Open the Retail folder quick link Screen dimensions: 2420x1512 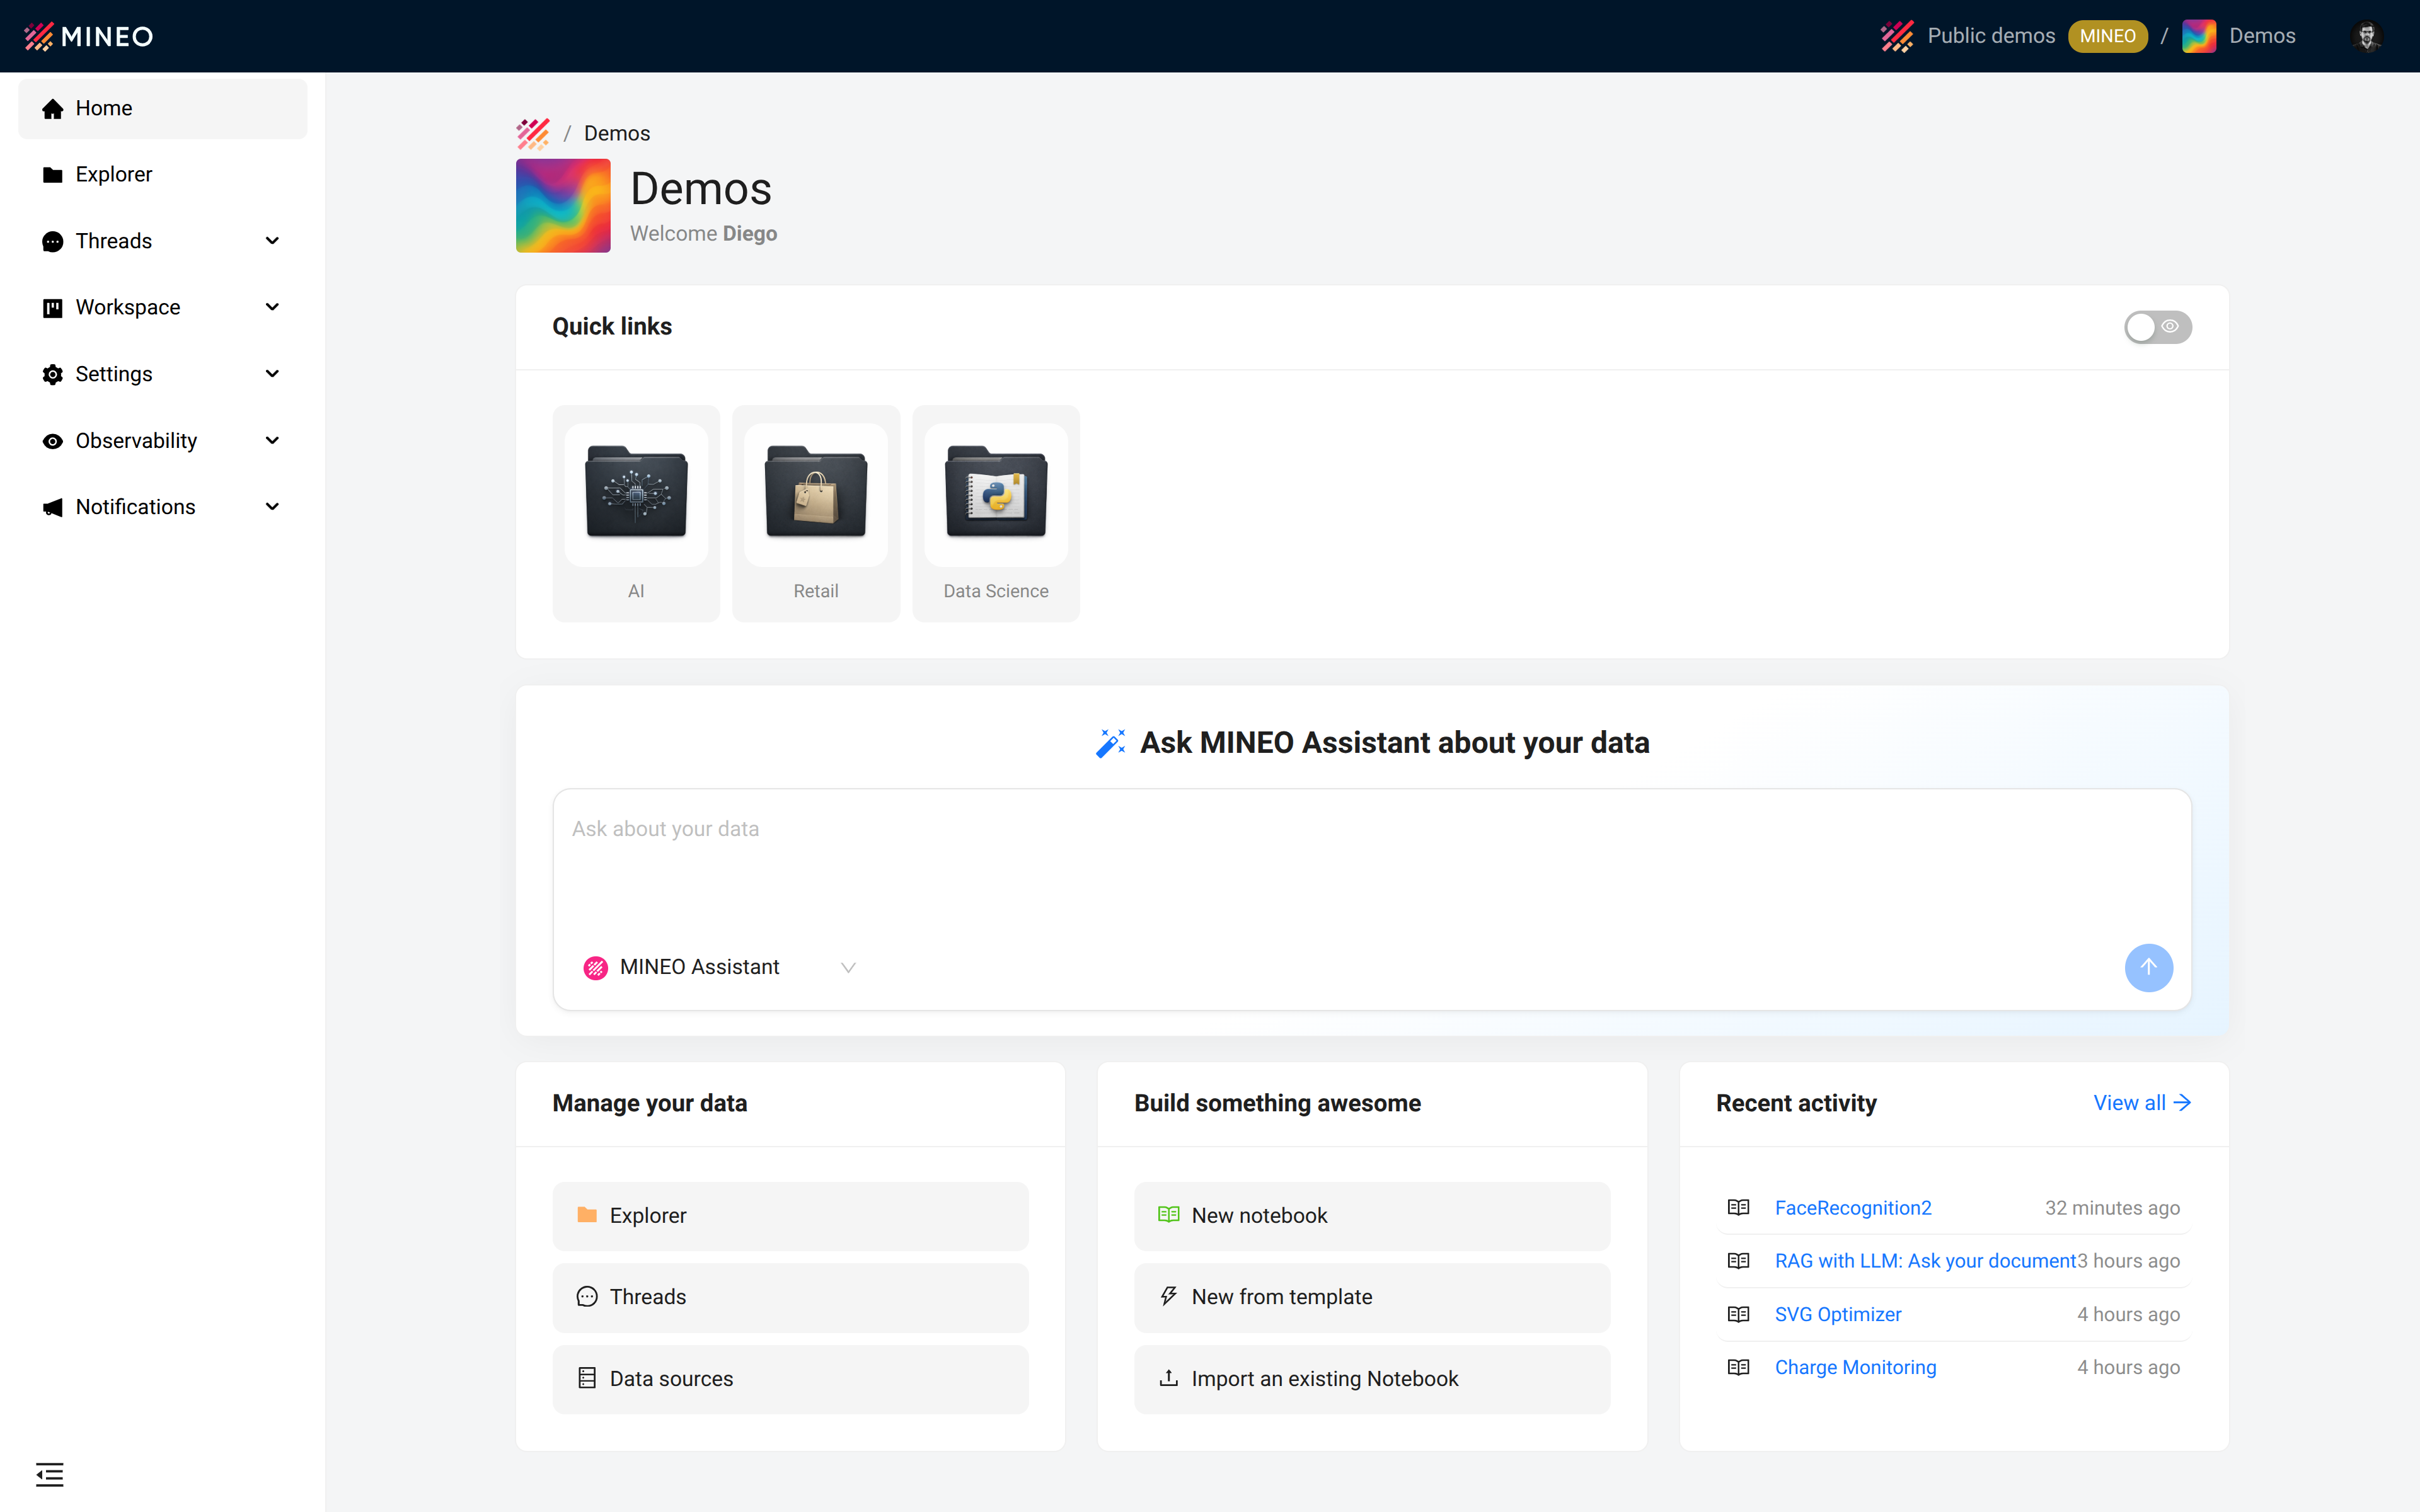[816, 513]
